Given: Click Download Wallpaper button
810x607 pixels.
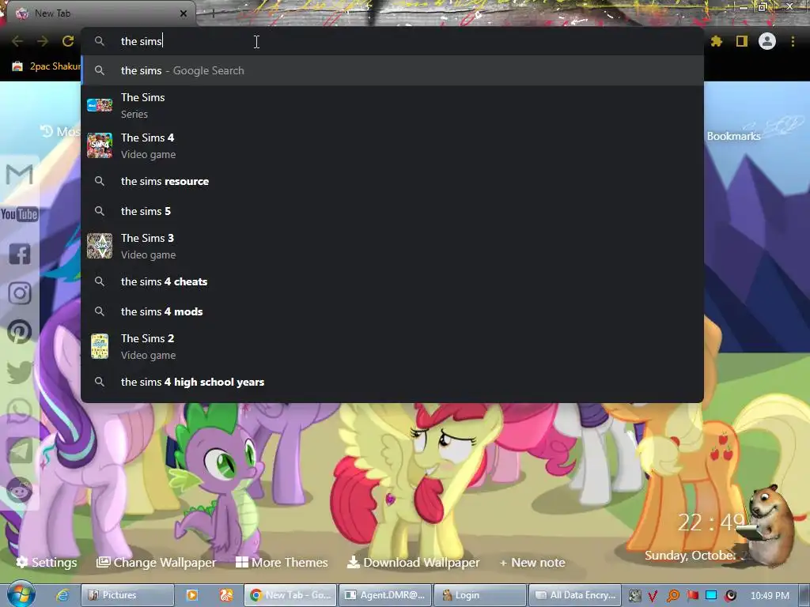Looking at the screenshot, I should (413, 562).
